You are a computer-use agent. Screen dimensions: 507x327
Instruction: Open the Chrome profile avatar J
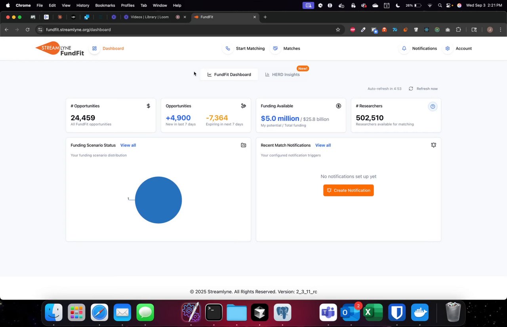(490, 30)
